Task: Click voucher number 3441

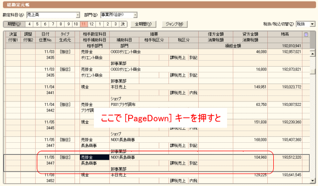Action: pyautogui.click(x=50, y=93)
